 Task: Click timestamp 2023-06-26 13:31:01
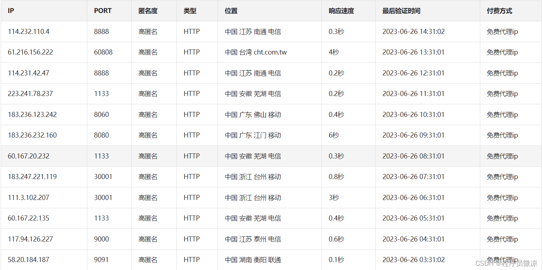413,52
